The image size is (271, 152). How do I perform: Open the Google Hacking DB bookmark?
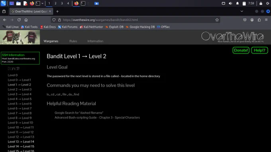point(140,27)
